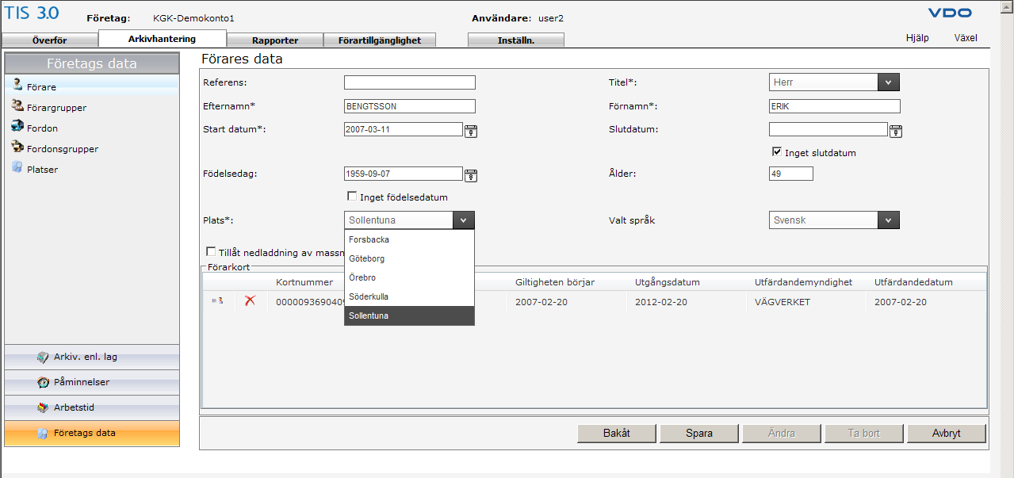Select the Fordon vehicle icon
The width and height of the screenshot is (1014, 478).
17,127
